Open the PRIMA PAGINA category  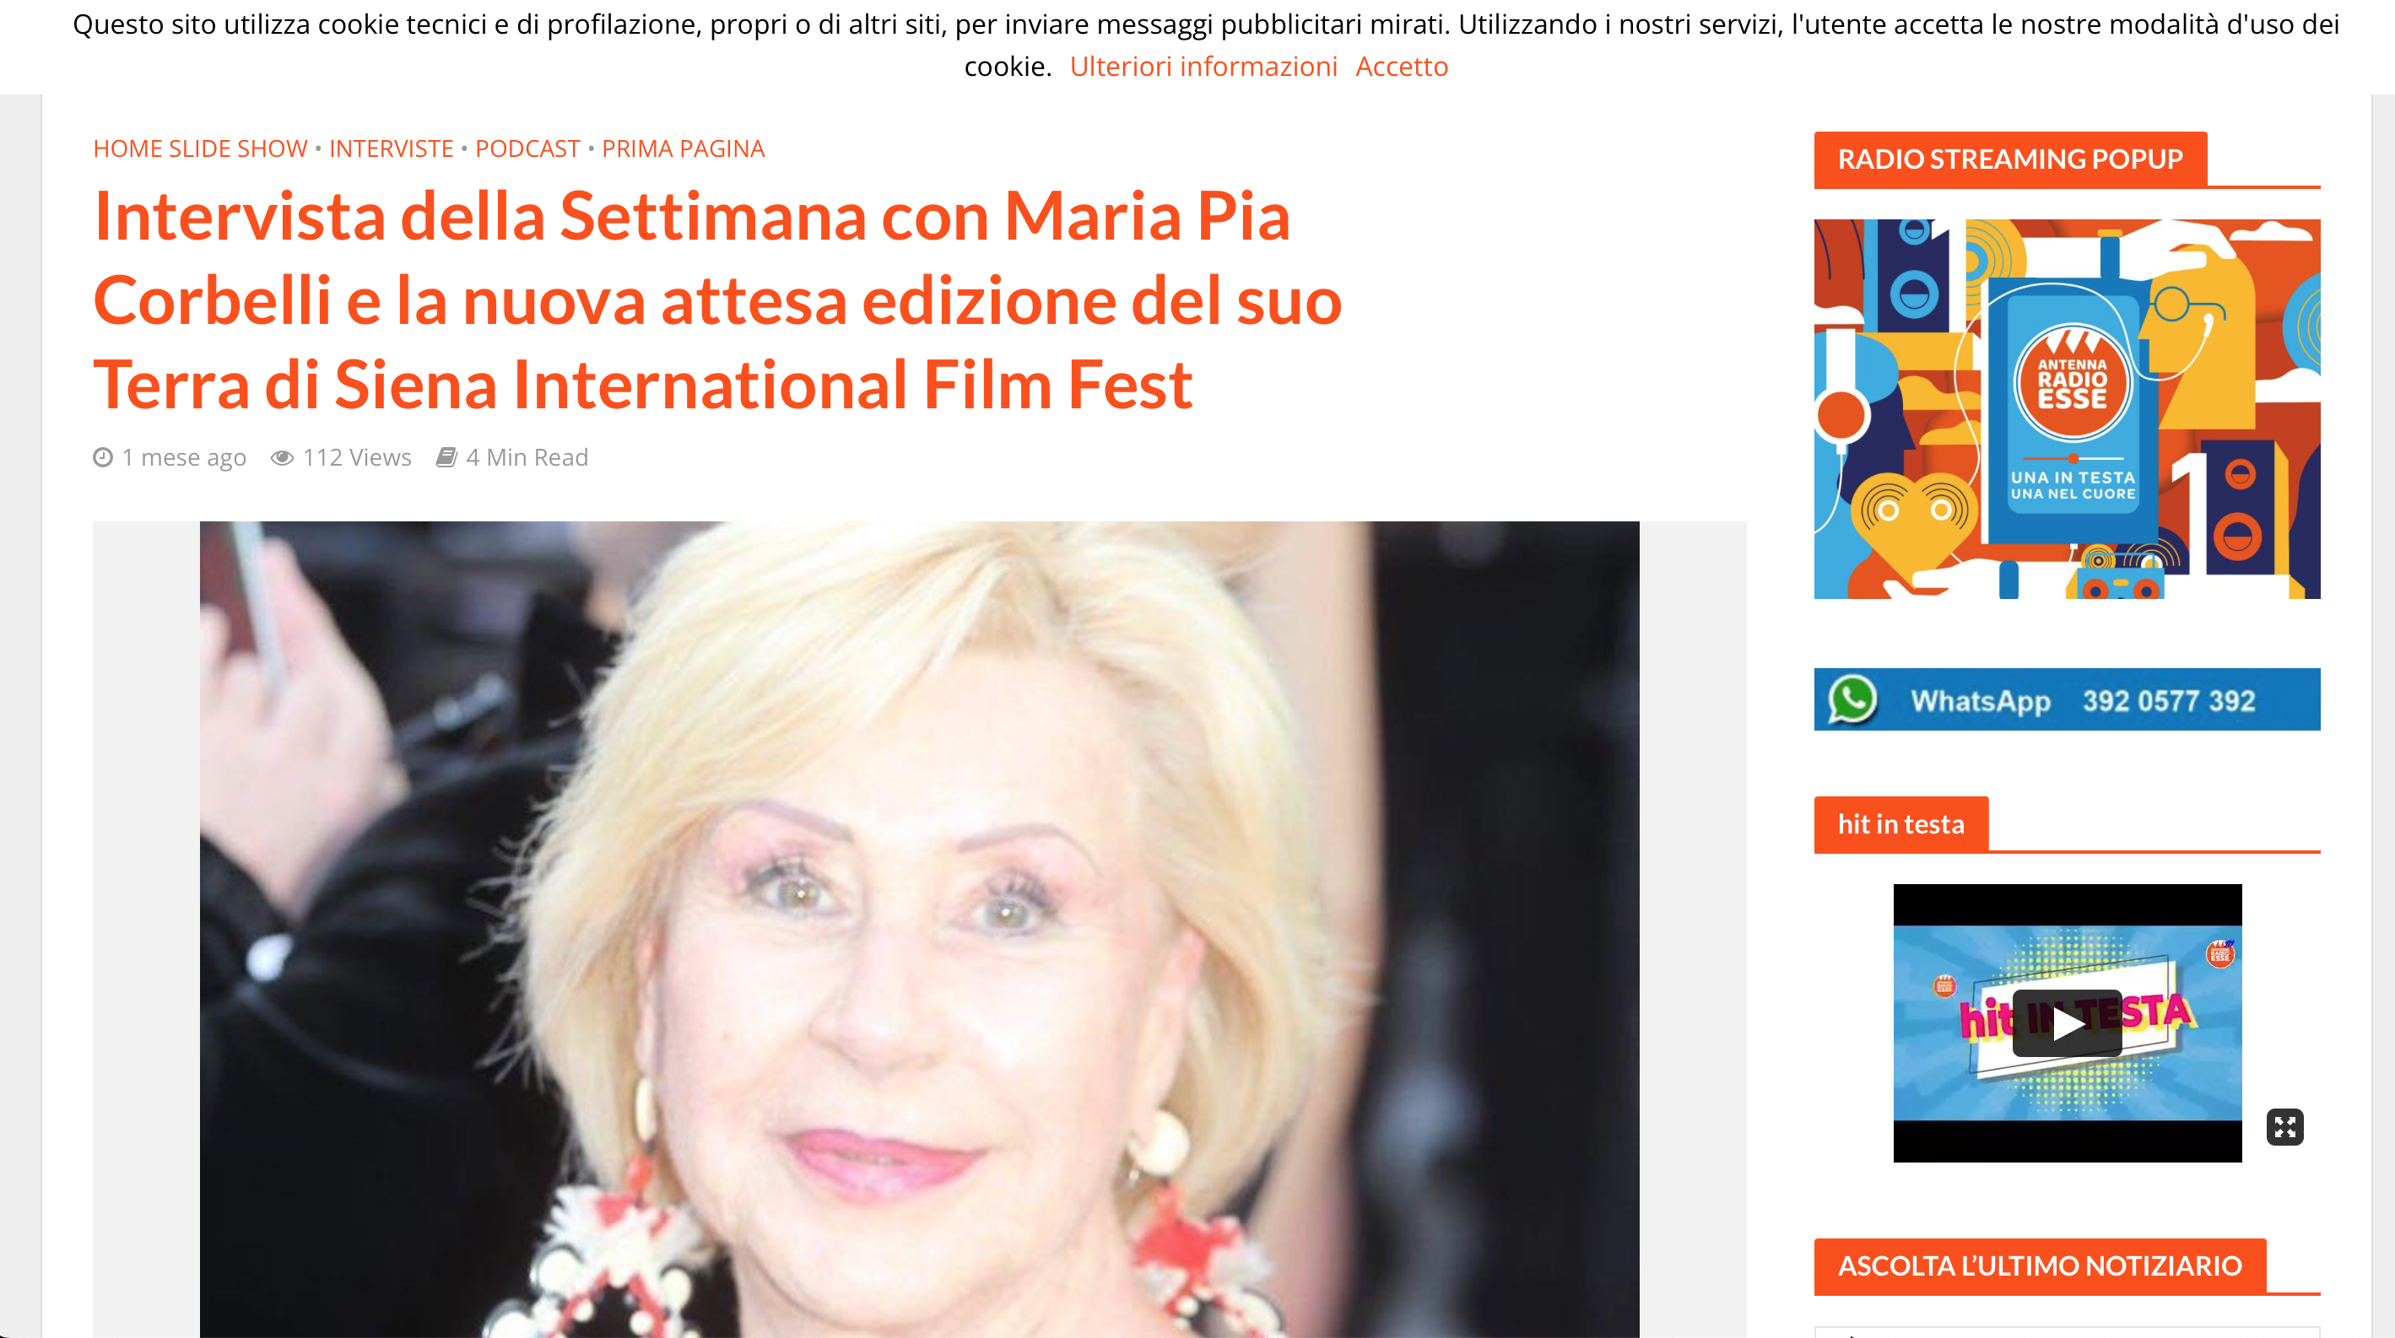(684, 148)
